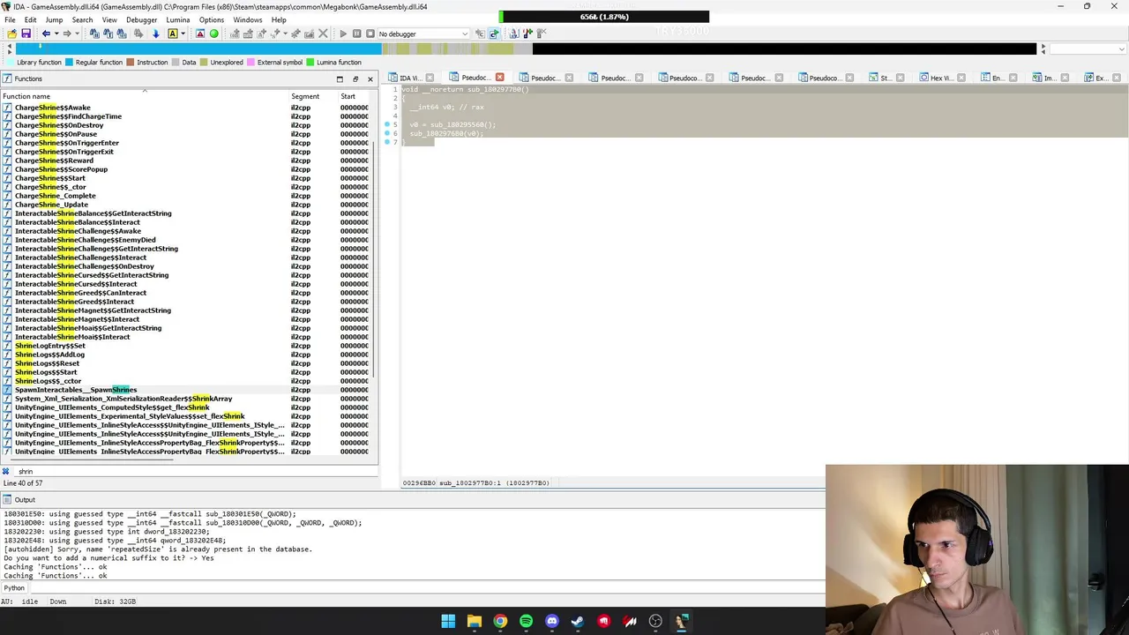Click the 'shrin' filter input field
The height and width of the screenshot is (635, 1129).
[194, 471]
